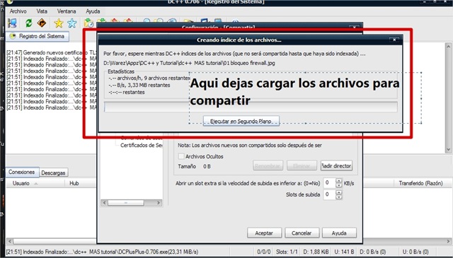Click the log's vertical scrollbar down arrow
453x258 pixels.
point(448,149)
